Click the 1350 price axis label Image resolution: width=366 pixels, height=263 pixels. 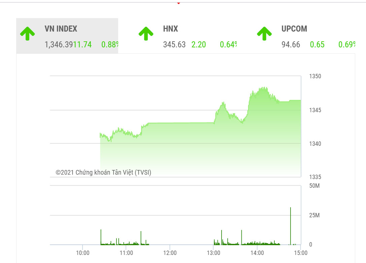(315, 76)
